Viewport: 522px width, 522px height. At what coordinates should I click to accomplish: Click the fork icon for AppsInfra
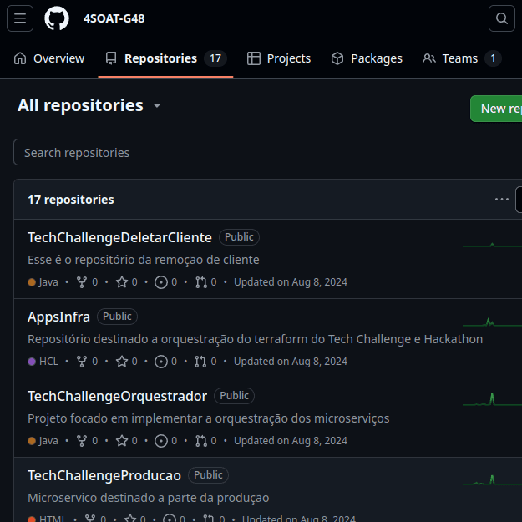click(82, 362)
